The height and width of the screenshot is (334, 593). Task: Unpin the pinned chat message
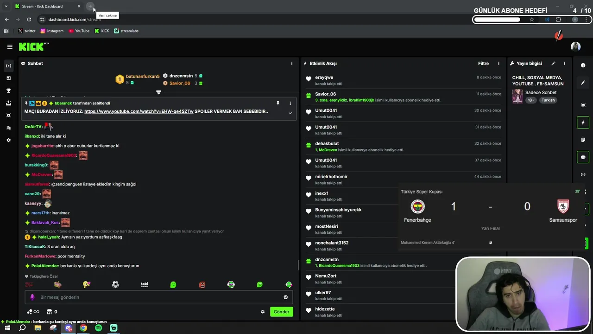click(x=278, y=103)
